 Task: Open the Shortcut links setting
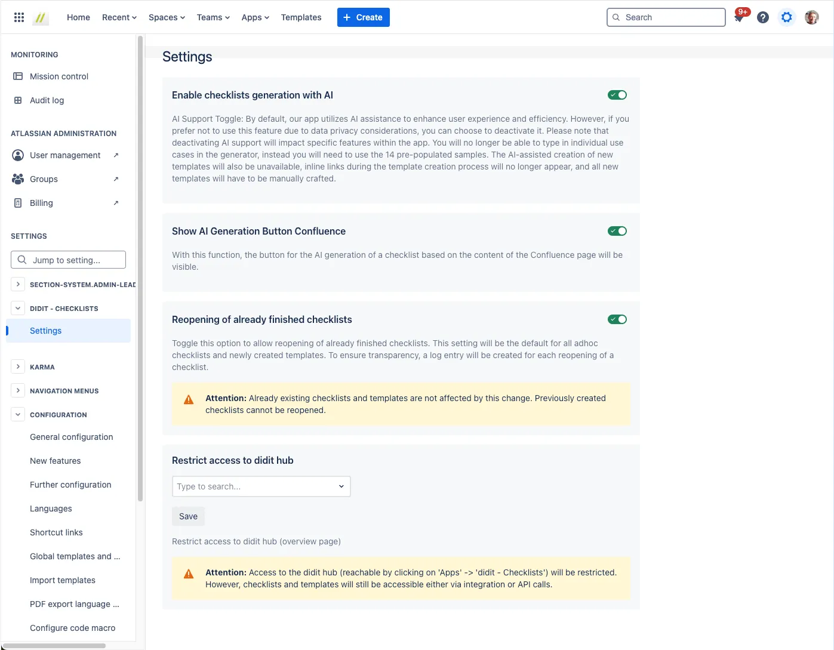pyautogui.click(x=56, y=532)
